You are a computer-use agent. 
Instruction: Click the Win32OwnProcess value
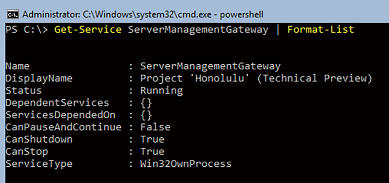click(x=186, y=164)
